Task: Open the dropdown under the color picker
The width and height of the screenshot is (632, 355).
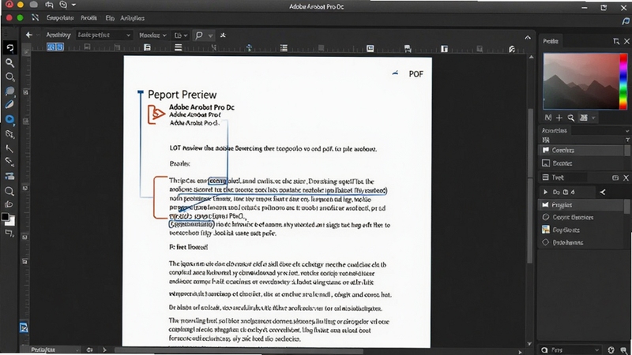Action: [593, 118]
